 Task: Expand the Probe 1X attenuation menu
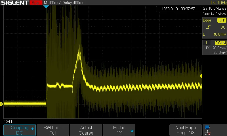point(119,130)
